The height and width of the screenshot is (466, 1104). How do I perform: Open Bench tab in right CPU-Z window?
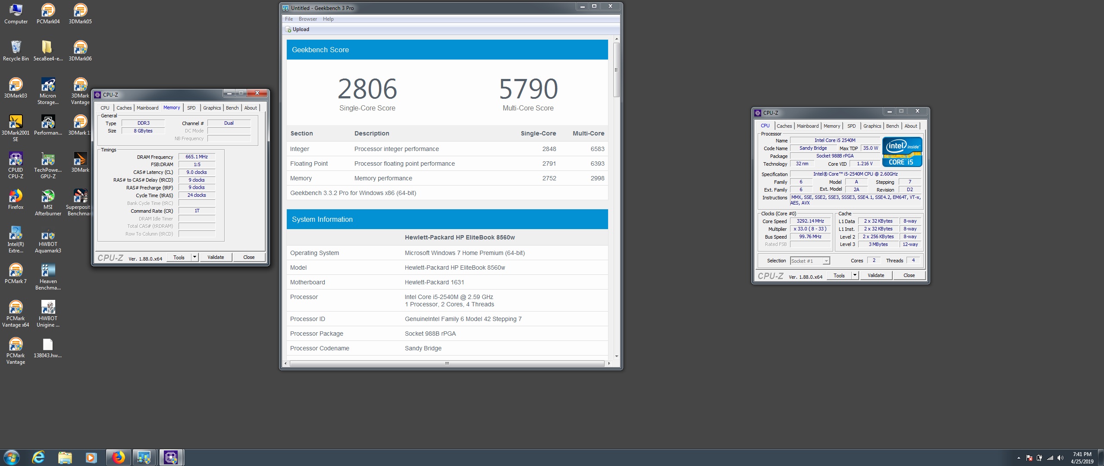tap(892, 126)
